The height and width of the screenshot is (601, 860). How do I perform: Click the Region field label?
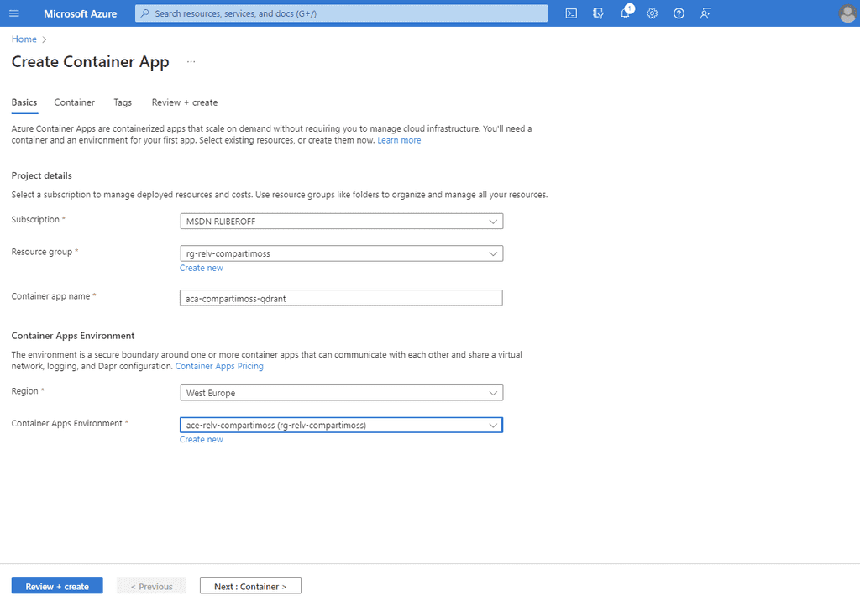pos(24,391)
